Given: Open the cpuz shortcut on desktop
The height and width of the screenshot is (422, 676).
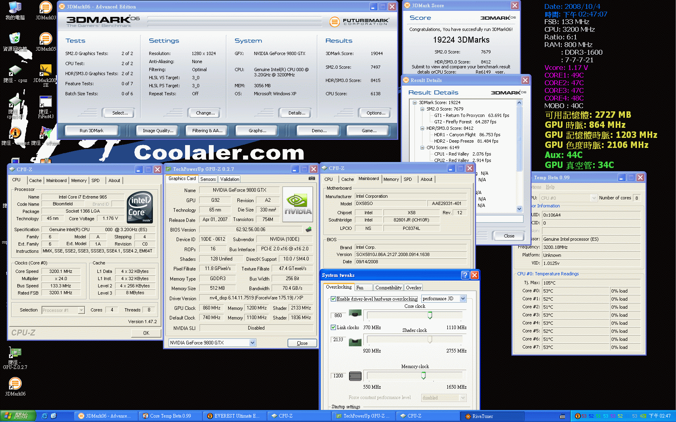Looking at the screenshot, I should pos(15,74).
